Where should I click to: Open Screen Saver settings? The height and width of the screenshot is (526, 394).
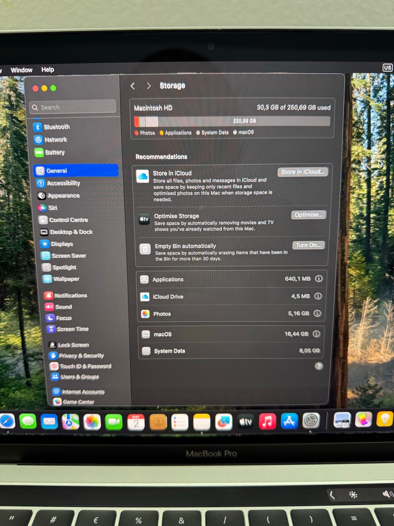tap(64, 256)
